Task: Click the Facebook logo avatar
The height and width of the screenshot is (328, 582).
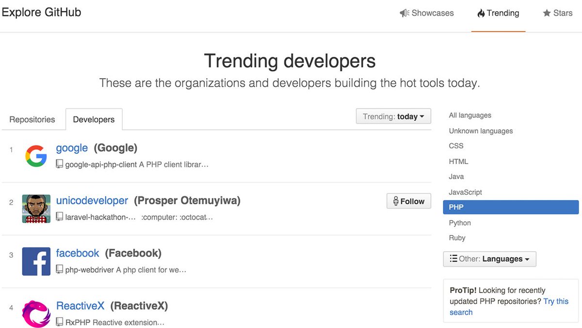Action: coord(36,262)
